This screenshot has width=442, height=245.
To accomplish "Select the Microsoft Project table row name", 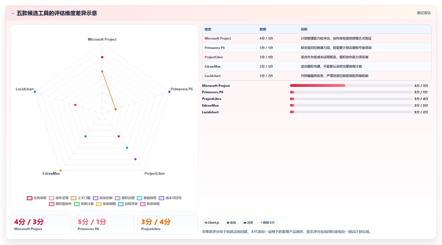I will point(218,38).
